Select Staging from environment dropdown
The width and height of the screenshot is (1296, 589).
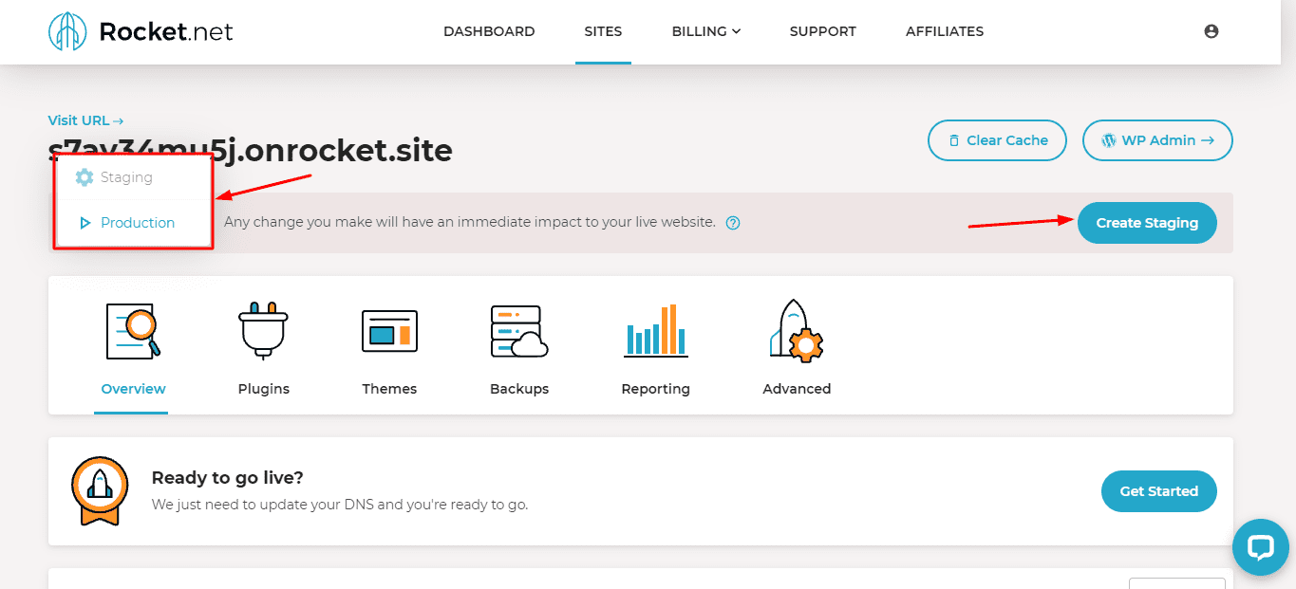click(126, 177)
